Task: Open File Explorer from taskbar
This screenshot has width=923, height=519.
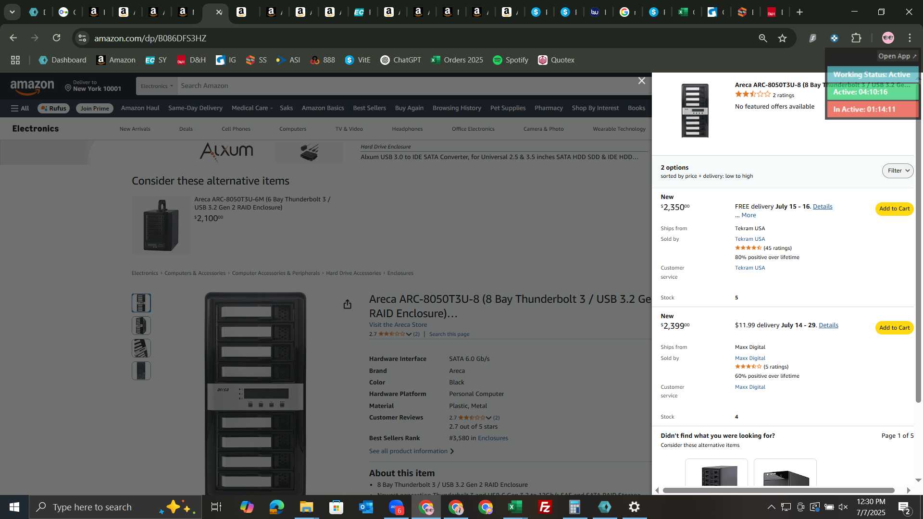Action: point(306,507)
